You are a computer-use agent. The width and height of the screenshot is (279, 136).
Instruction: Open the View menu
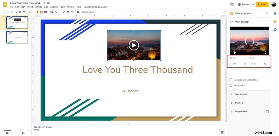23,7
